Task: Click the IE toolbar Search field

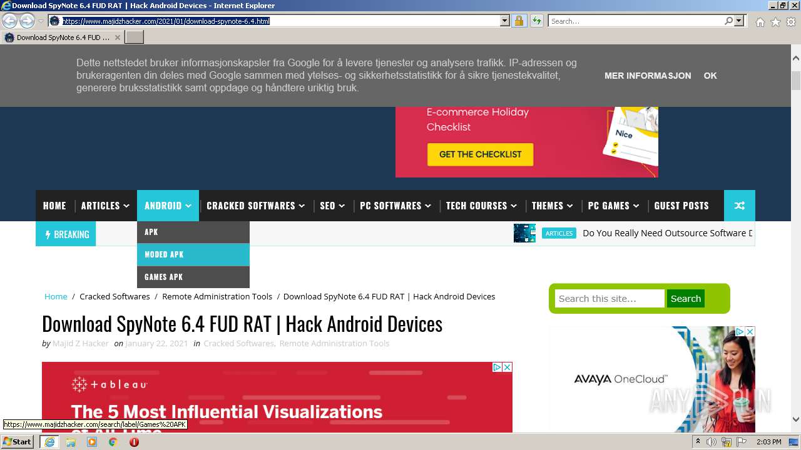Action: pos(636,21)
